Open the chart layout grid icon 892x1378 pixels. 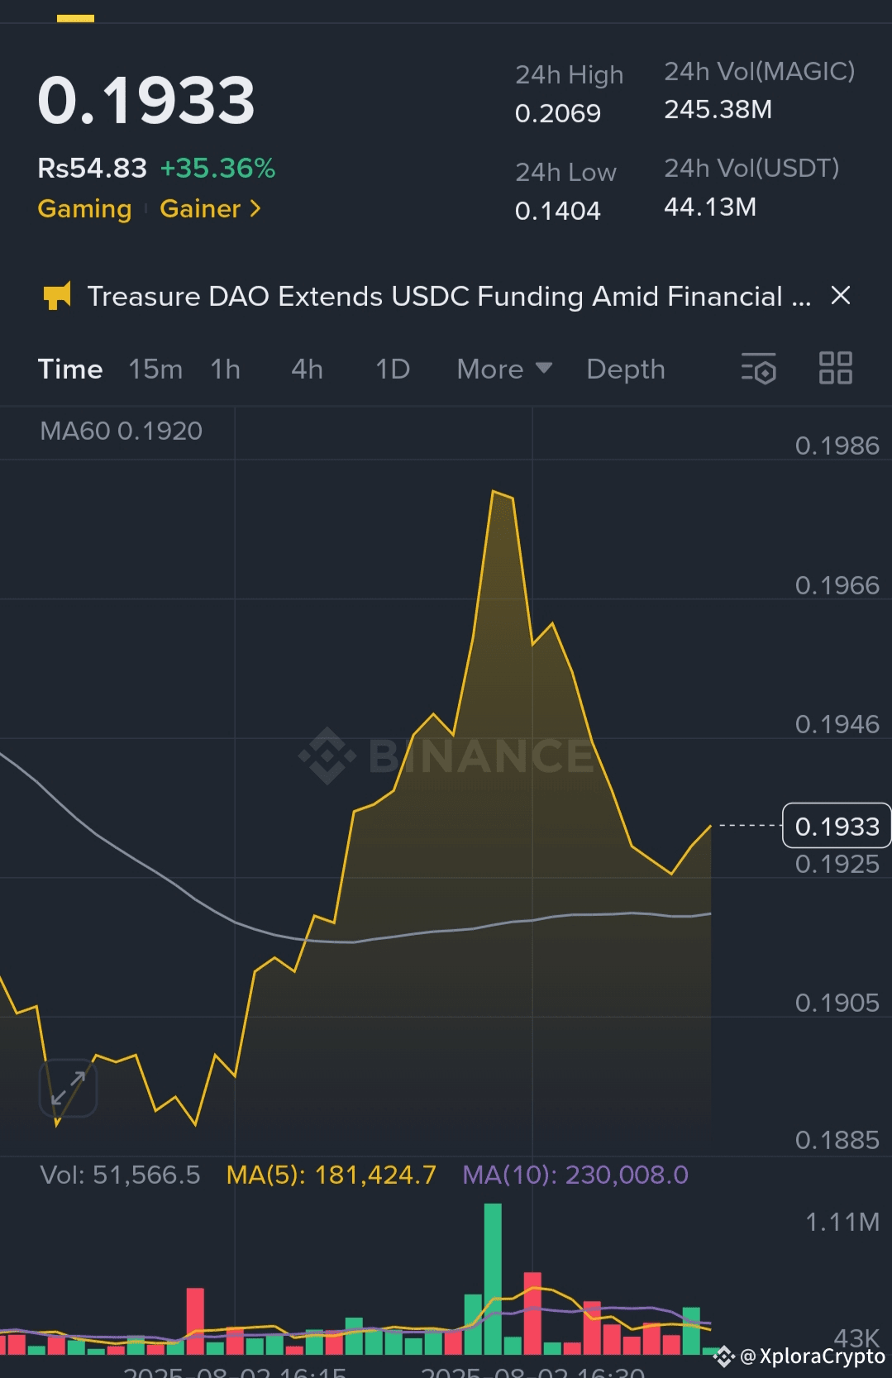[835, 368]
